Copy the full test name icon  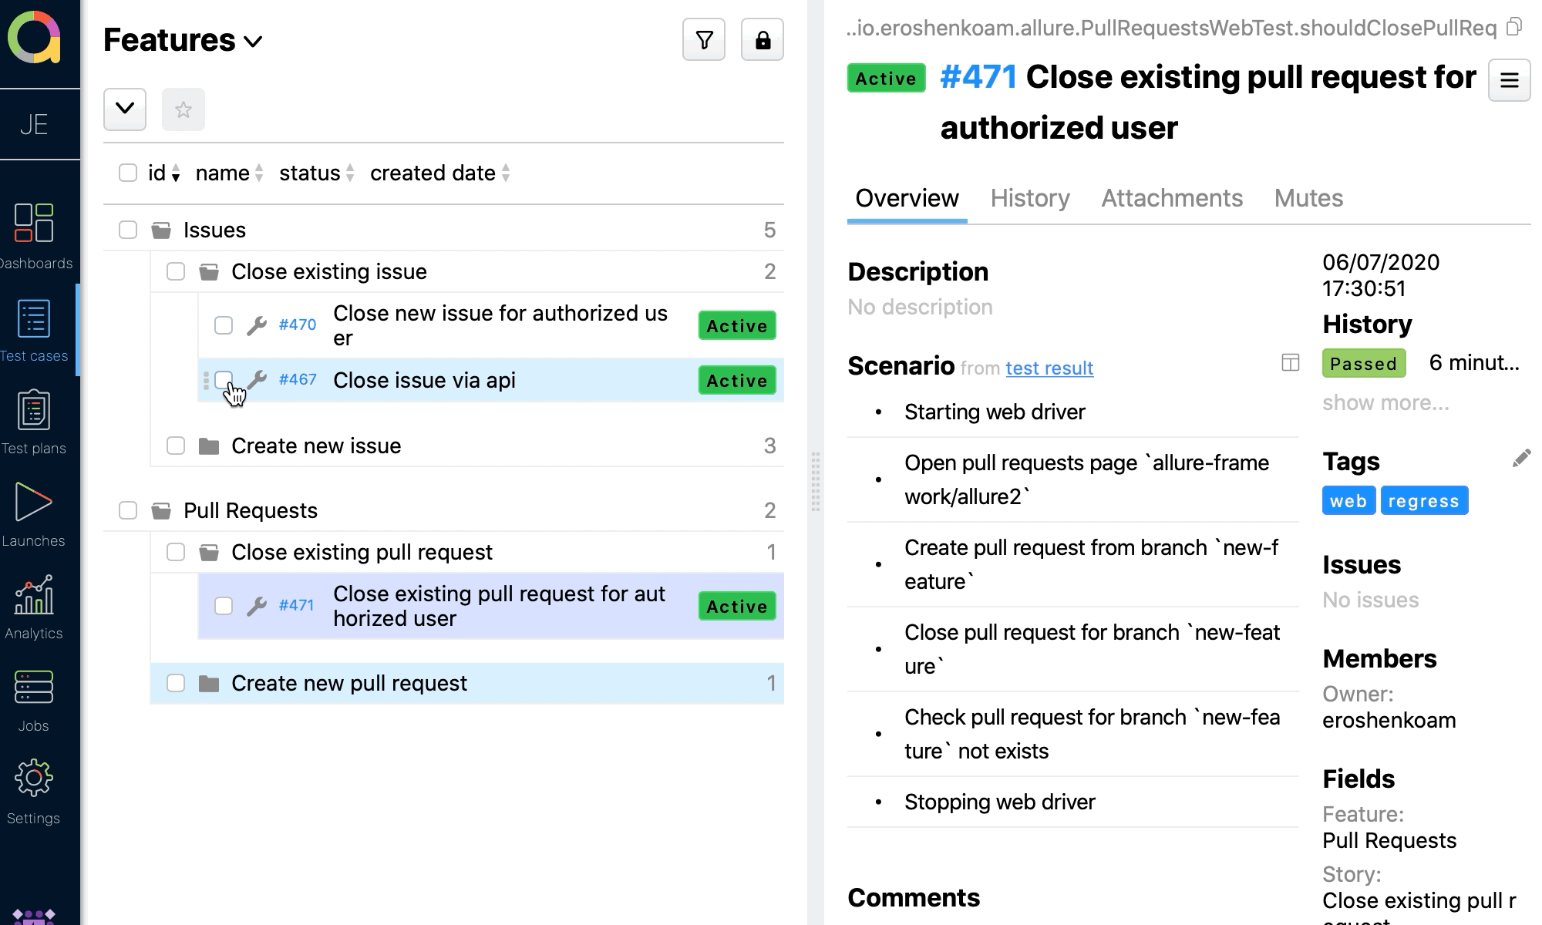(1514, 28)
